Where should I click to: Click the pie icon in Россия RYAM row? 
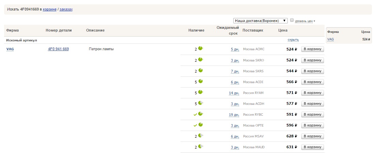[201, 92]
